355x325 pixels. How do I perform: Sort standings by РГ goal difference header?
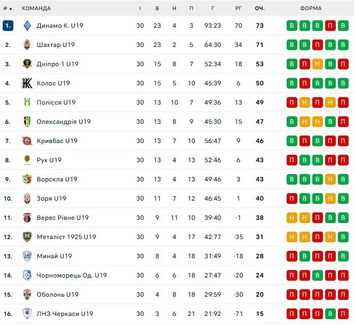pyautogui.click(x=238, y=8)
